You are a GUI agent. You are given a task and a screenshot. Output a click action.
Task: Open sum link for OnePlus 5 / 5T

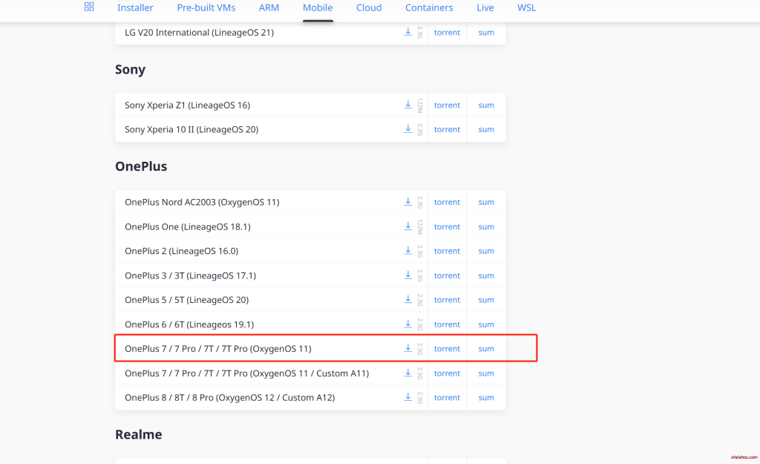click(486, 300)
